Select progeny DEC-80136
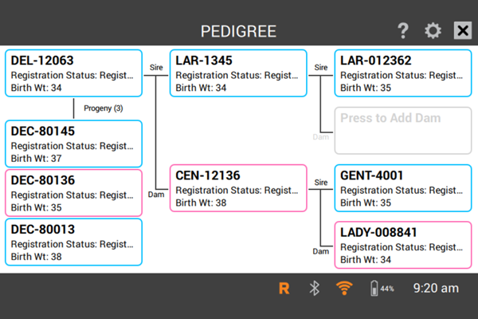Screen dimensions: 478x319 (73, 192)
